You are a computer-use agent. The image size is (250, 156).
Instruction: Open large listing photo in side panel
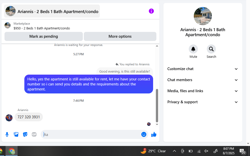203,16
